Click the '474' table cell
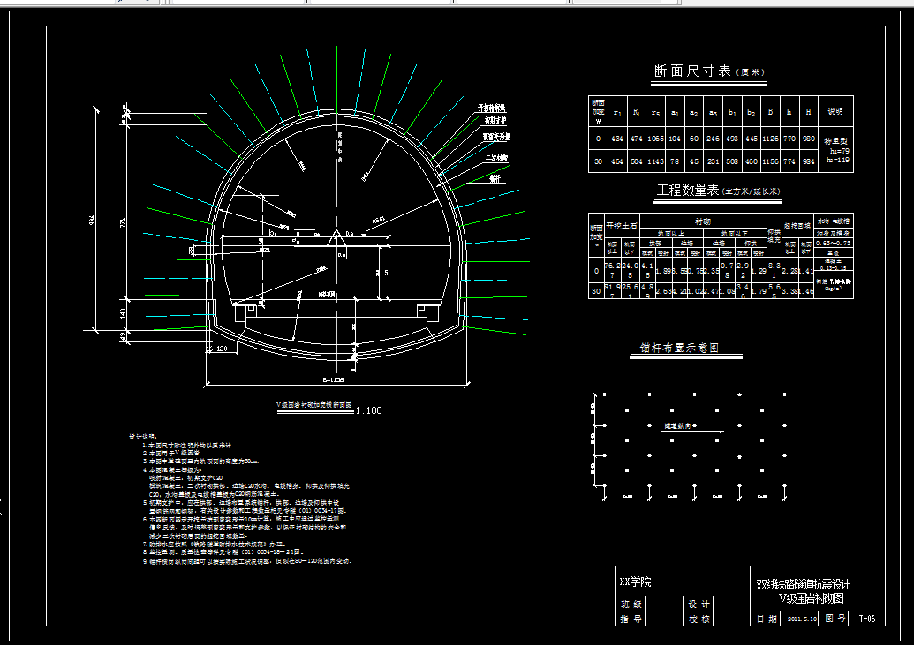This screenshot has width=914, height=645. pos(637,139)
